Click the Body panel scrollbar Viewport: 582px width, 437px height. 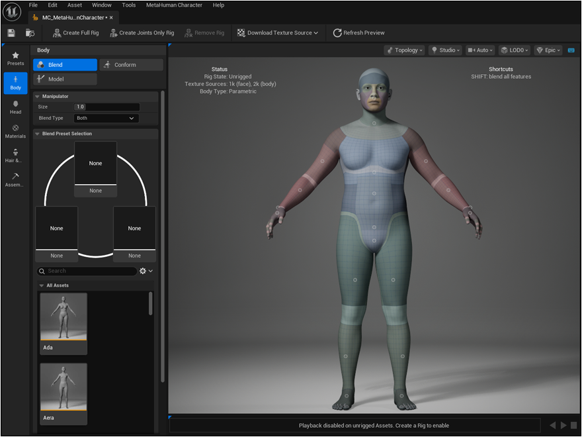click(163, 236)
